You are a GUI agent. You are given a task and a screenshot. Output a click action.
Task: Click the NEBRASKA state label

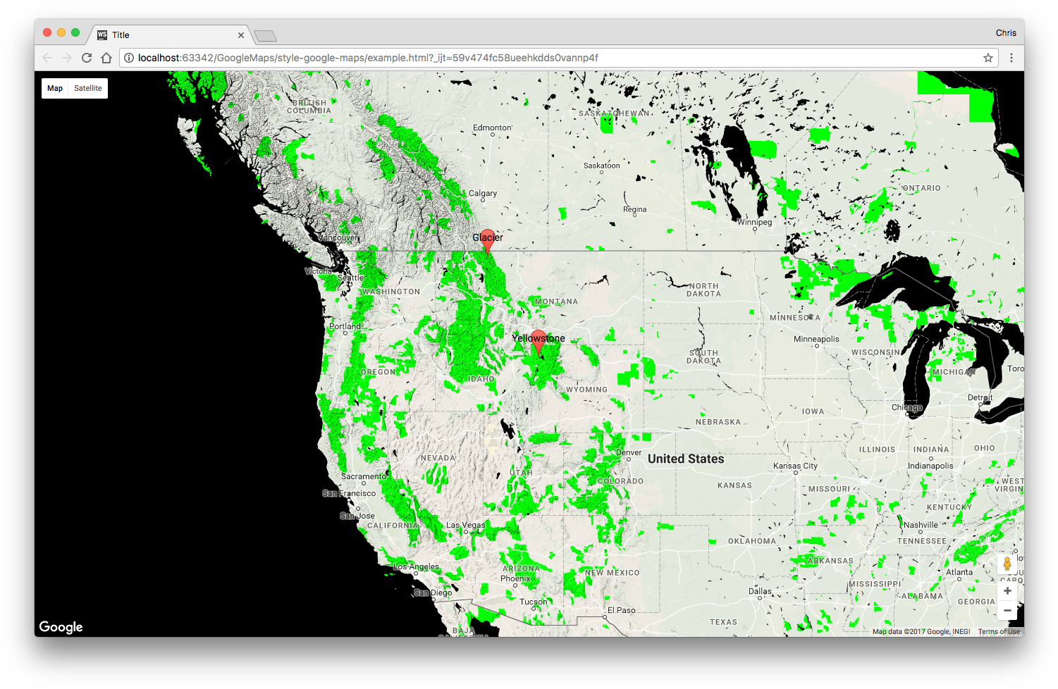point(718,422)
